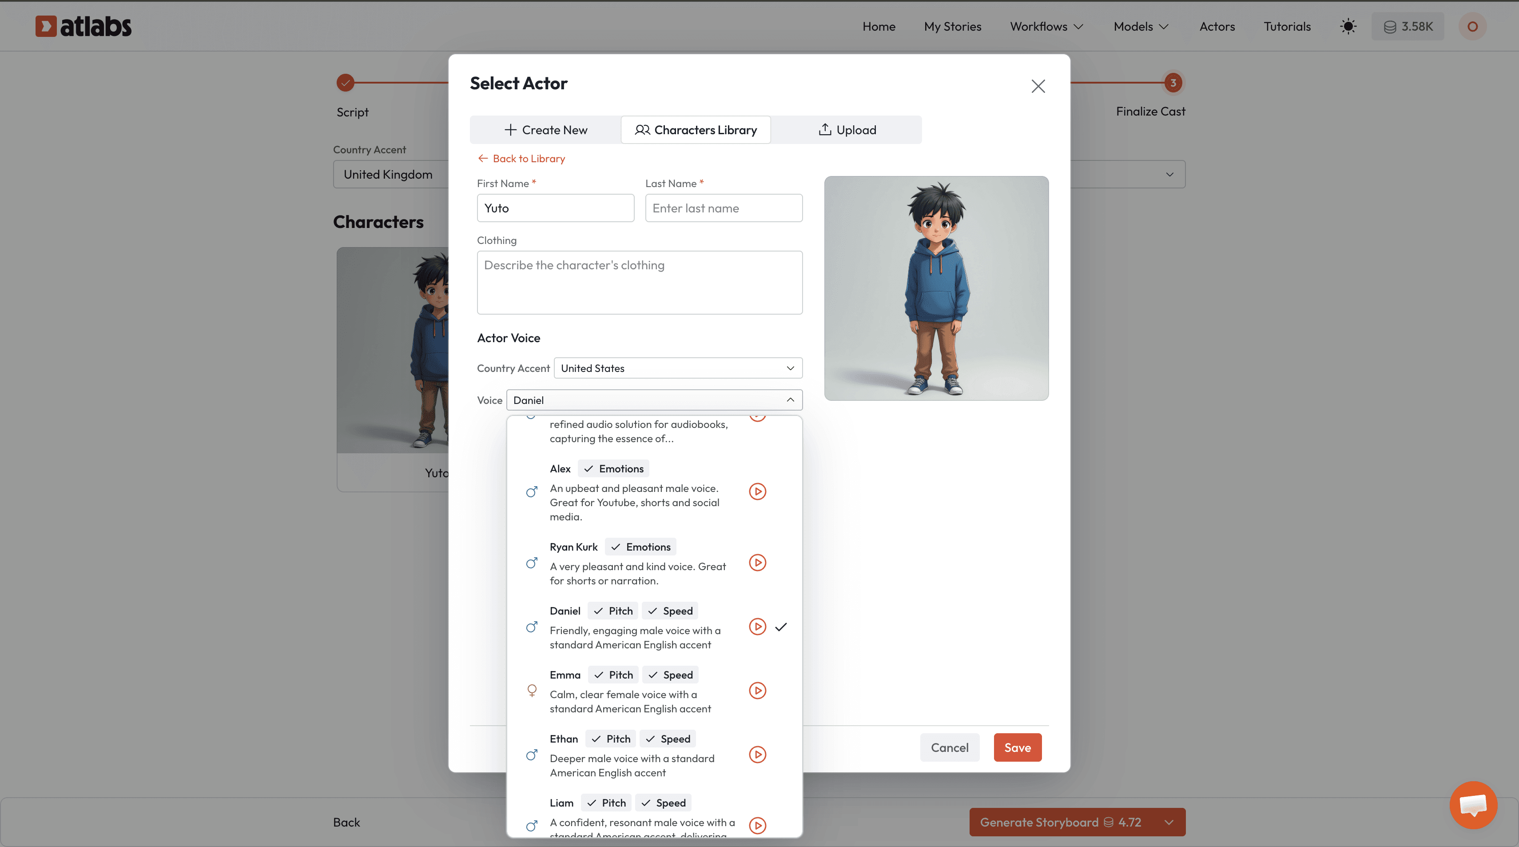Switch to the Create New tab
The image size is (1519, 847).
click(x=545, y=130)
